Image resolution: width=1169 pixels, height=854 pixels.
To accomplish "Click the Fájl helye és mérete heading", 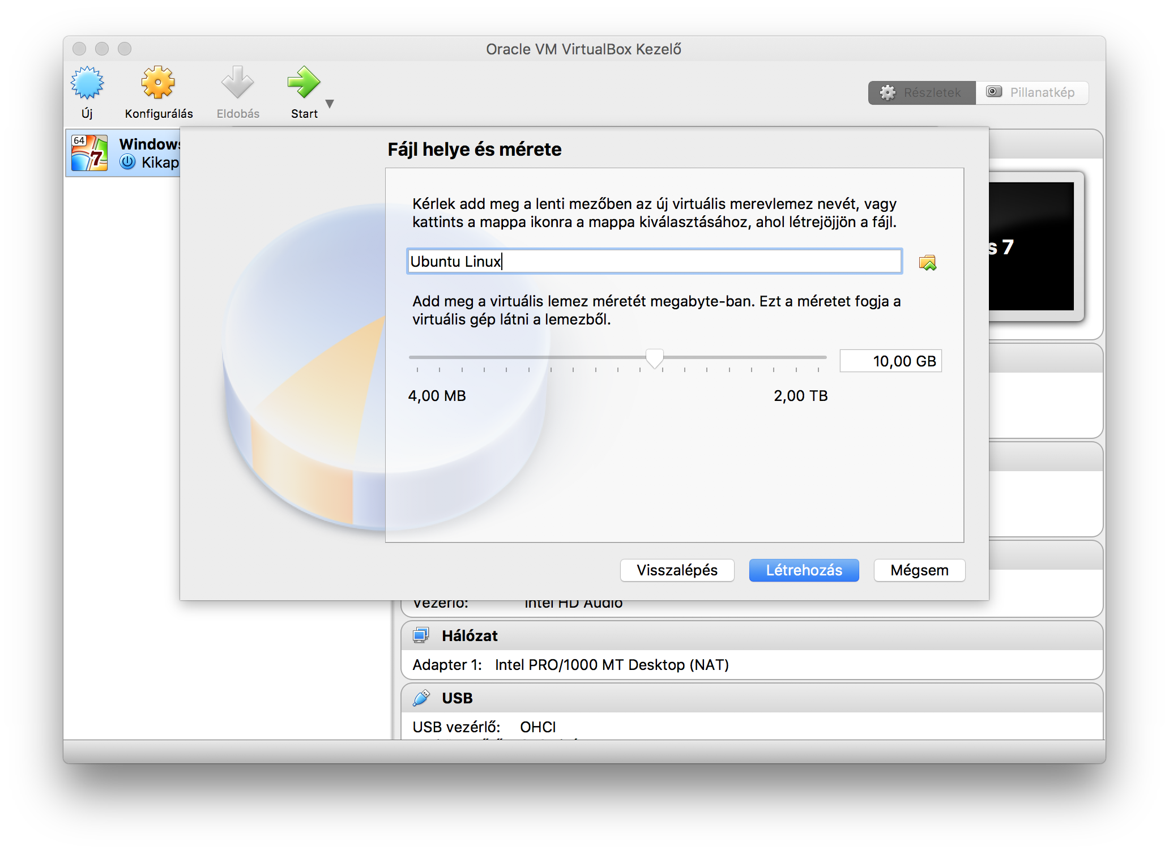I will click(x=474, y=150).
